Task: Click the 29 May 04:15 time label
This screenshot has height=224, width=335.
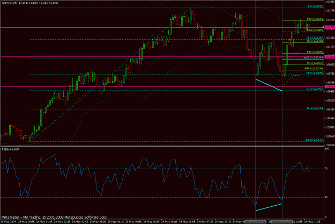Action: (x=116, y=222)
